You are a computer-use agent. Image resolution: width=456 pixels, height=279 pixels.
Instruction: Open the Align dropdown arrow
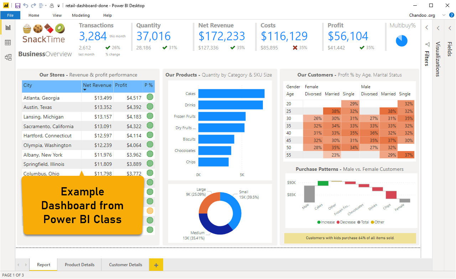click(x=45, y=6)
